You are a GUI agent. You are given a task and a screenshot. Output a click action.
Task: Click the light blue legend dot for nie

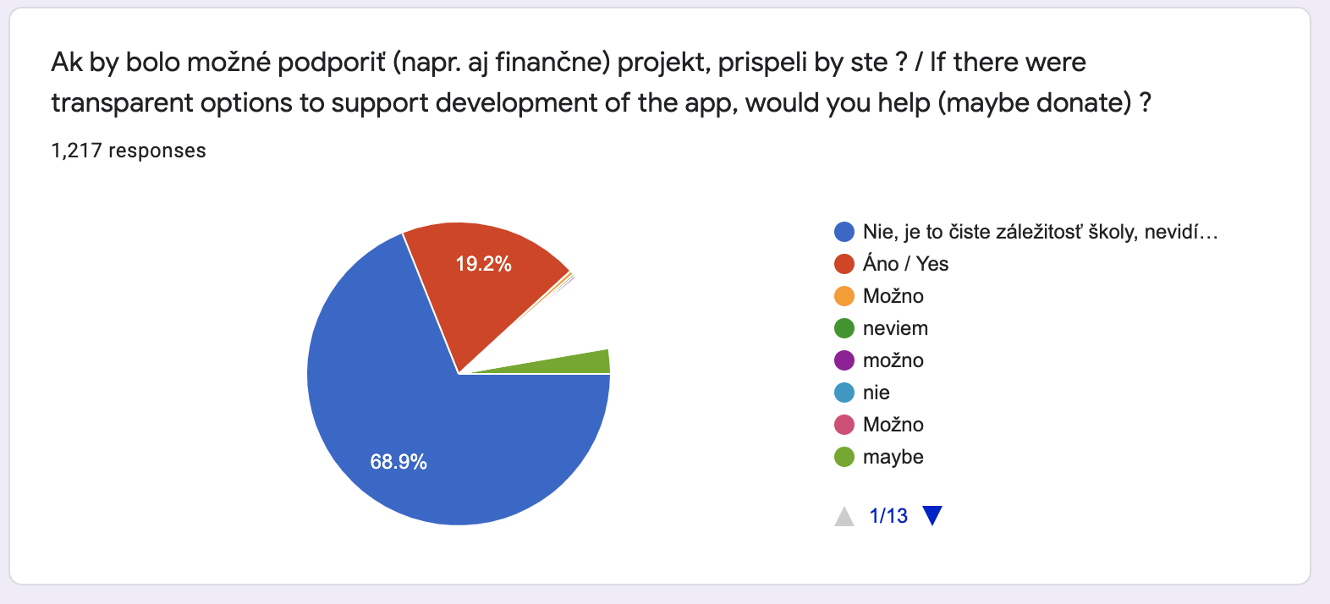(x=844, y=393)
